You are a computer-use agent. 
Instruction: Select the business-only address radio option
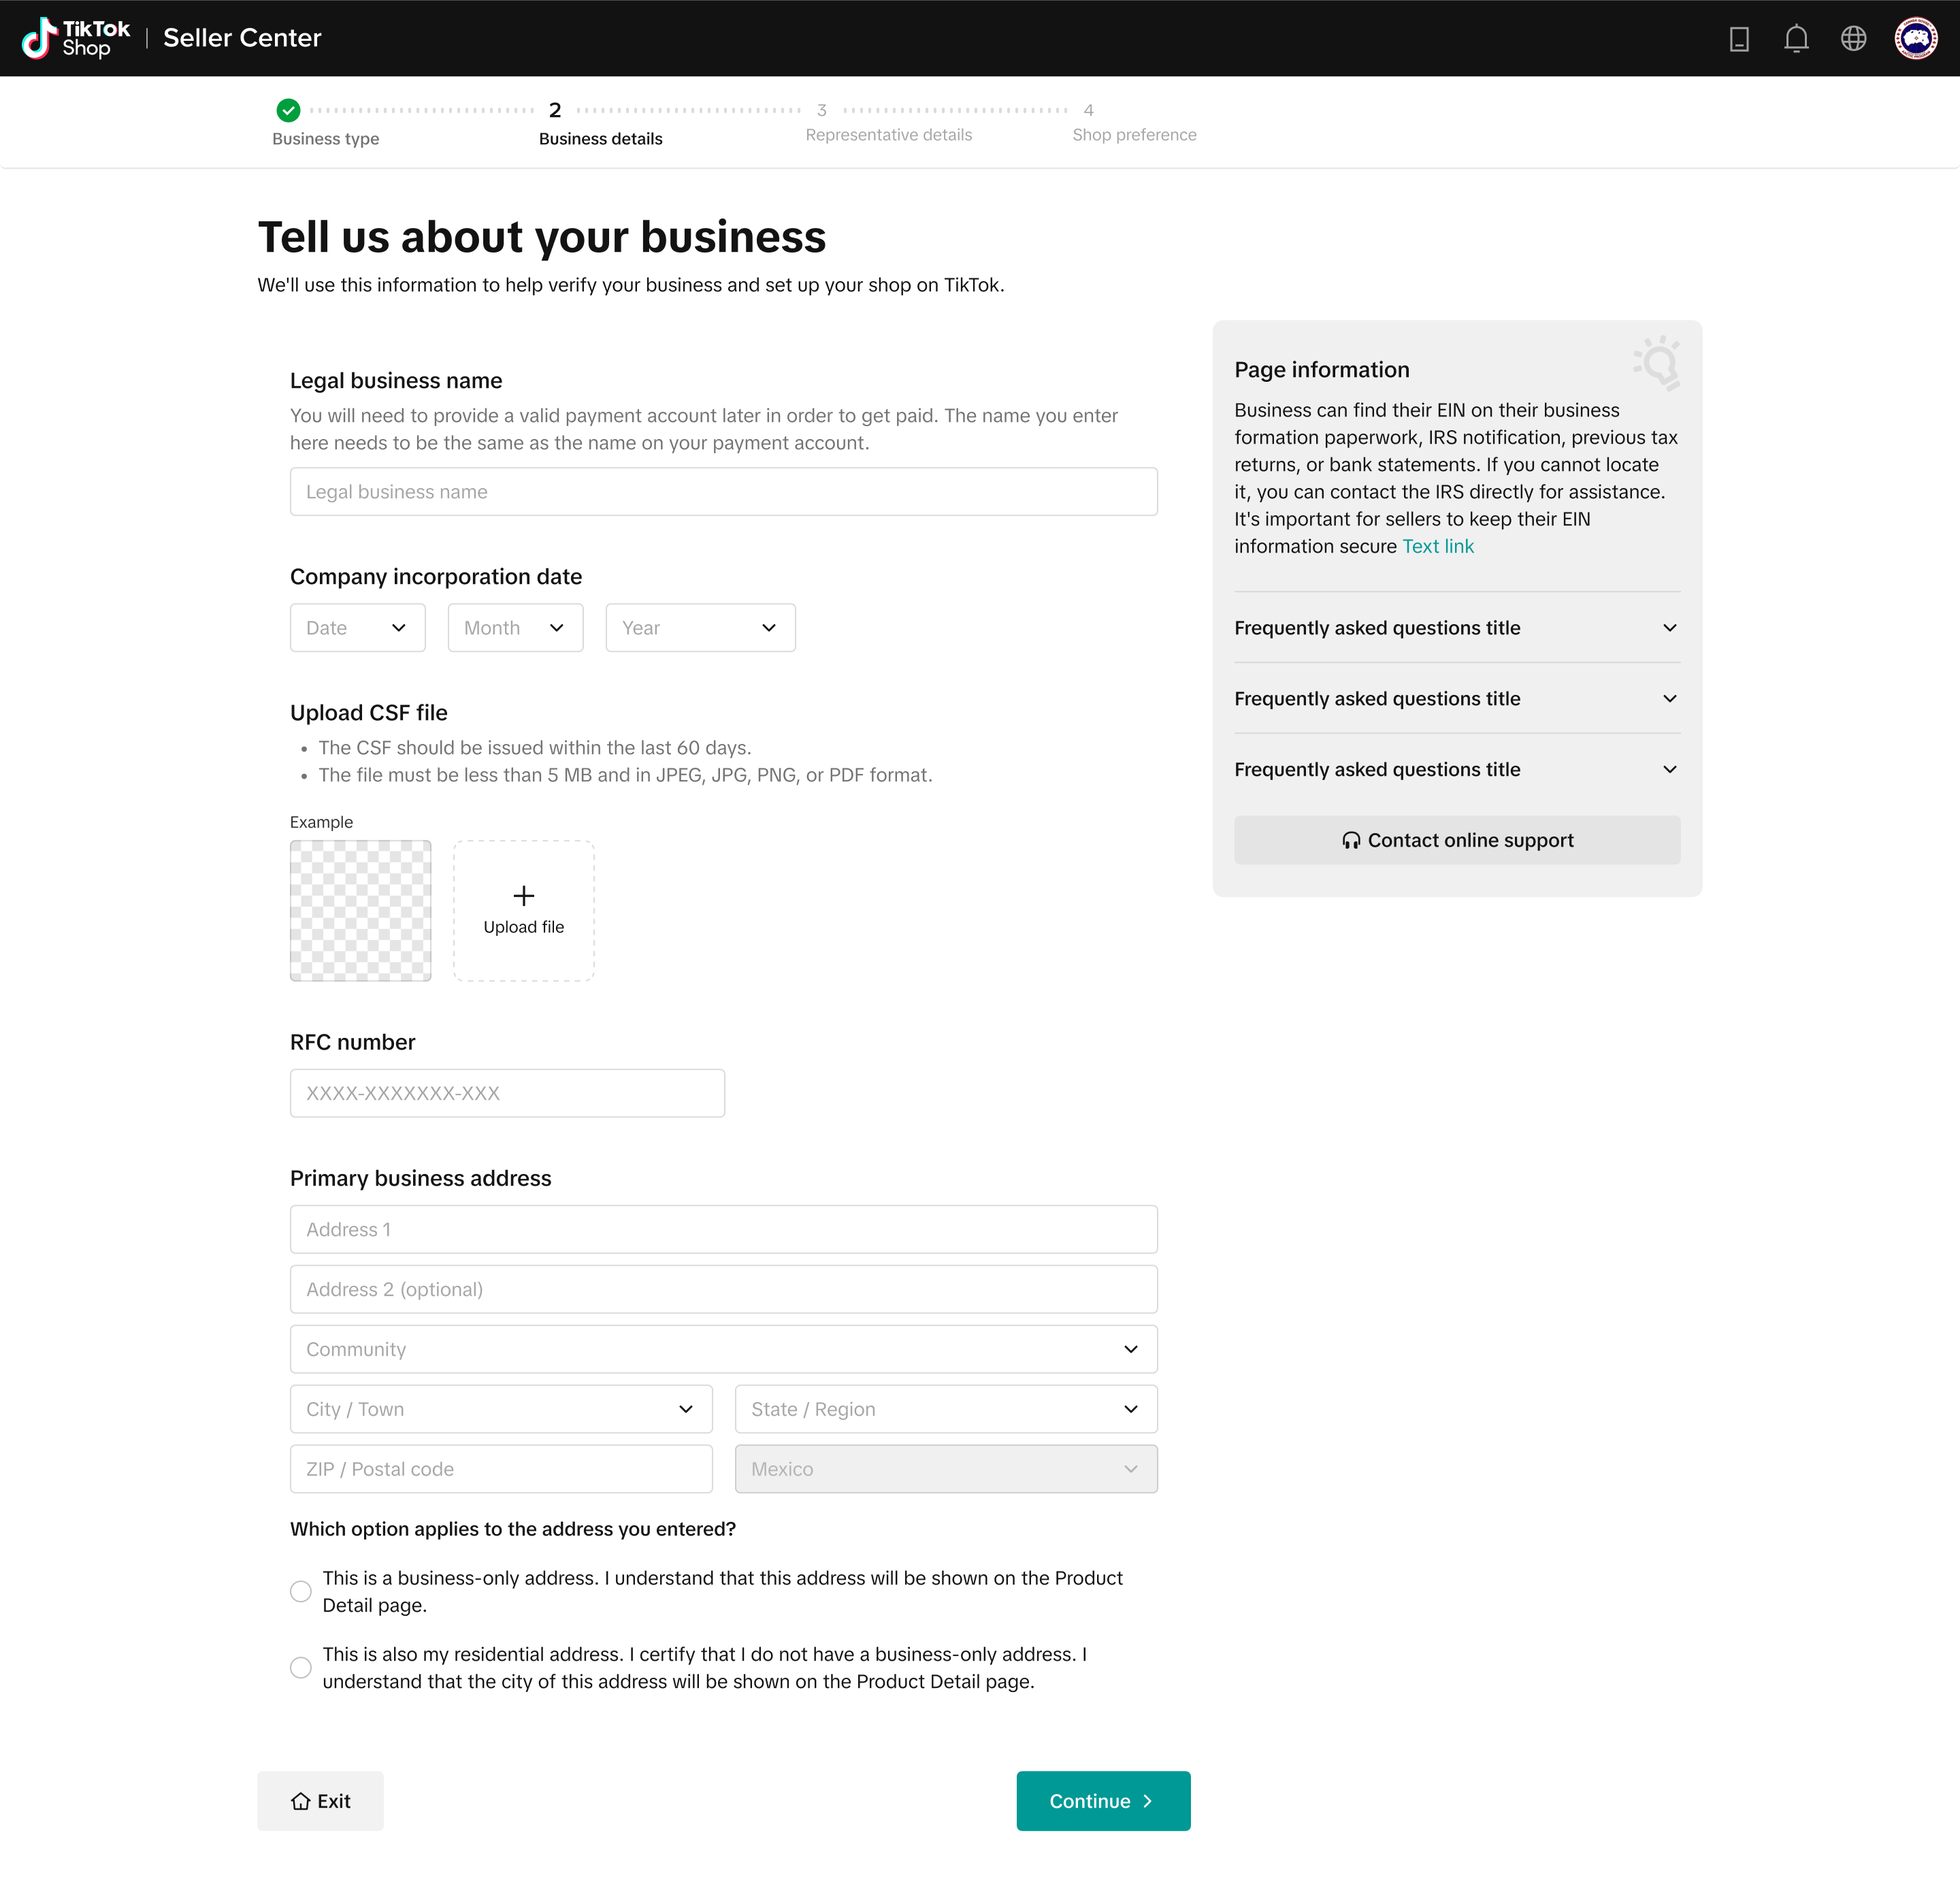[301, 1591]
